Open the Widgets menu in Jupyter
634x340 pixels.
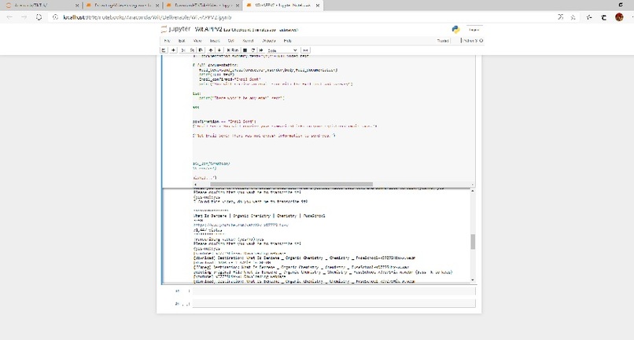[x=269, y=41]
